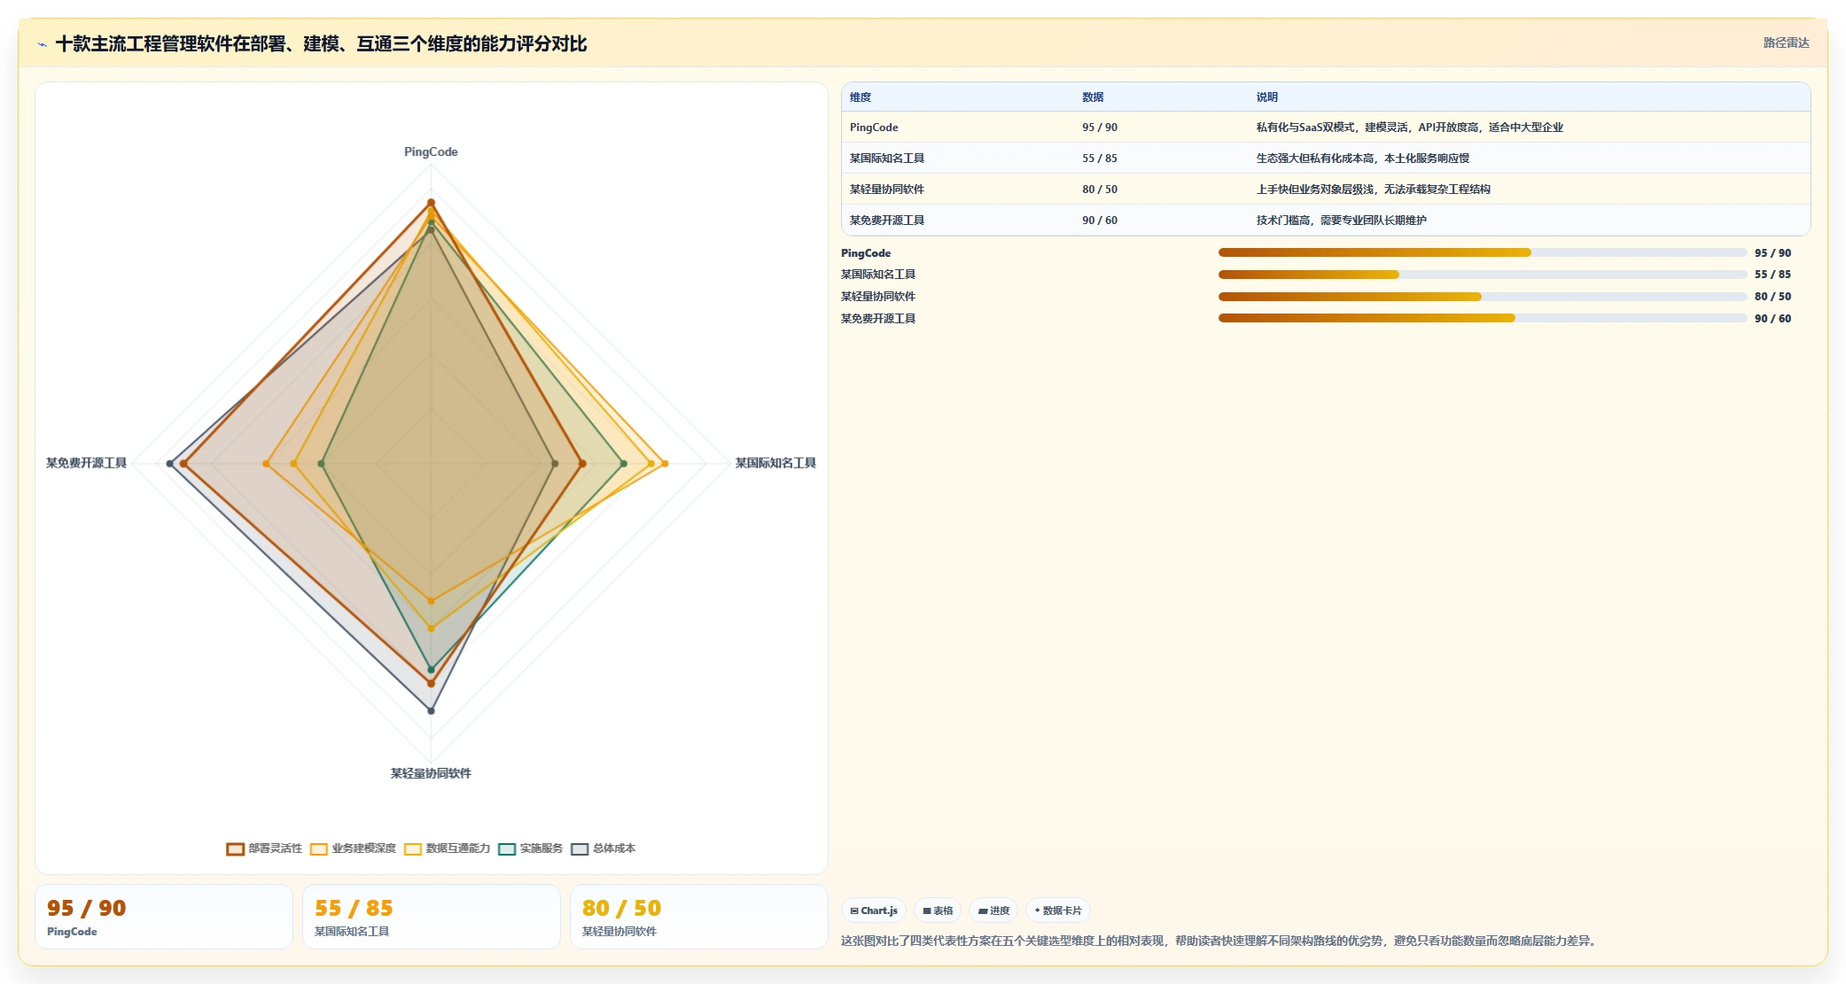This screenshot has height=984, width=1846.
Task: Click the 数据卡片 tag chip
Action: coord(1058,910)
